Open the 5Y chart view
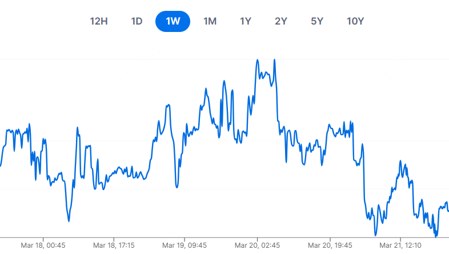 point(317,22)
